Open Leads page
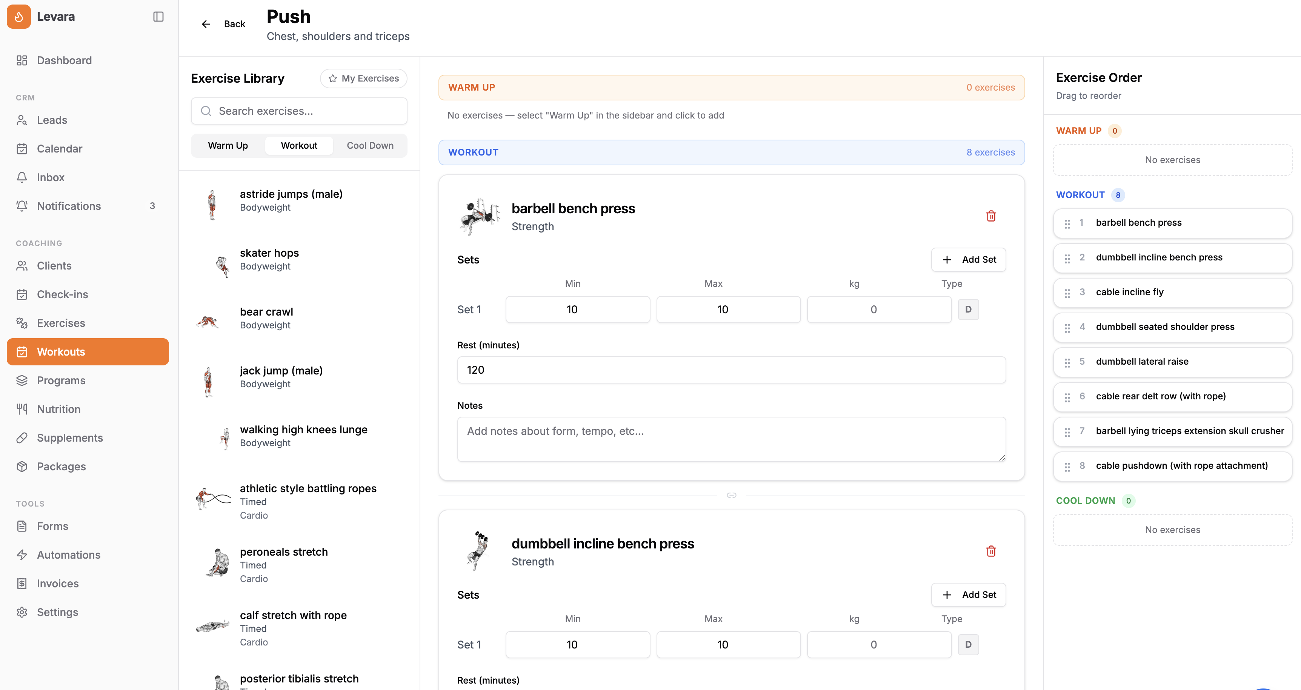The height and width of the screenshot is (690, 1301). pyautogui.click(x=88, y=120)
